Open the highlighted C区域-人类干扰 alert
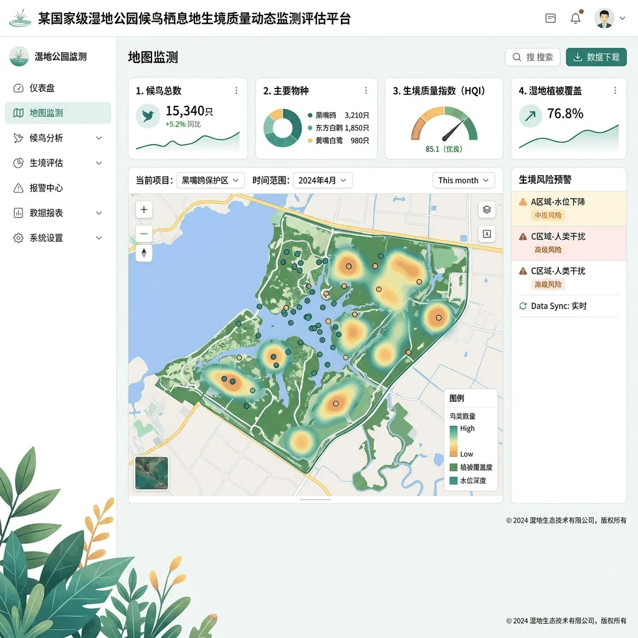This screenshot has width=638, height=638. [568, 244]
